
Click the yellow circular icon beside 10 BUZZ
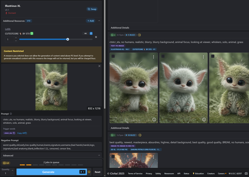point(140,135)
